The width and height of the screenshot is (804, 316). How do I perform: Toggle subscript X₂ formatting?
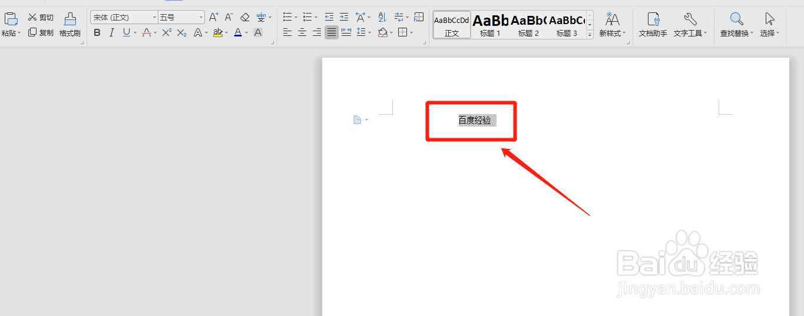(182, 33)
